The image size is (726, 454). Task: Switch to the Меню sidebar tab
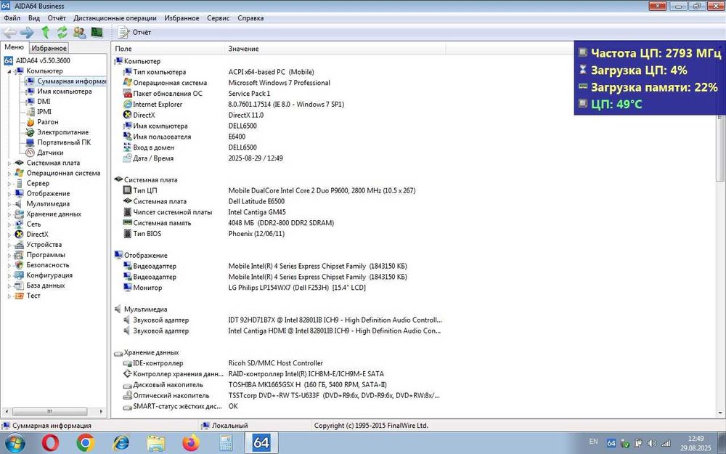tap(15, 47)
